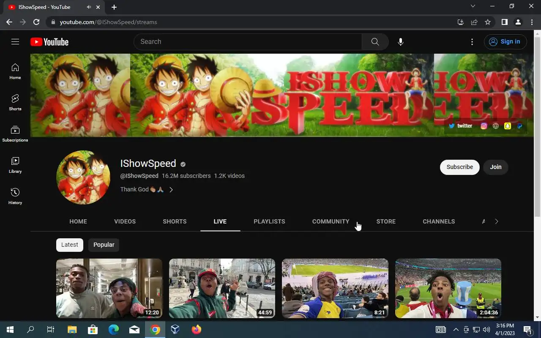Reload the page
The image size is (541, 338).
(36, 22)
